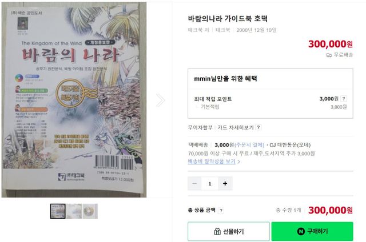Click the gift box icon in 선물하기
This screenshot has height=242, width=366.
[217, 231]
